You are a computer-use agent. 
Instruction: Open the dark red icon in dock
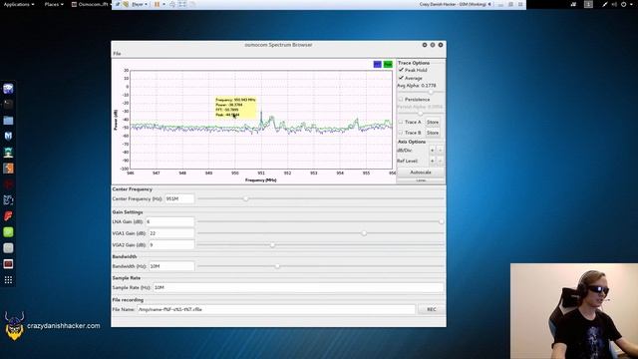[x=8, y=183]
